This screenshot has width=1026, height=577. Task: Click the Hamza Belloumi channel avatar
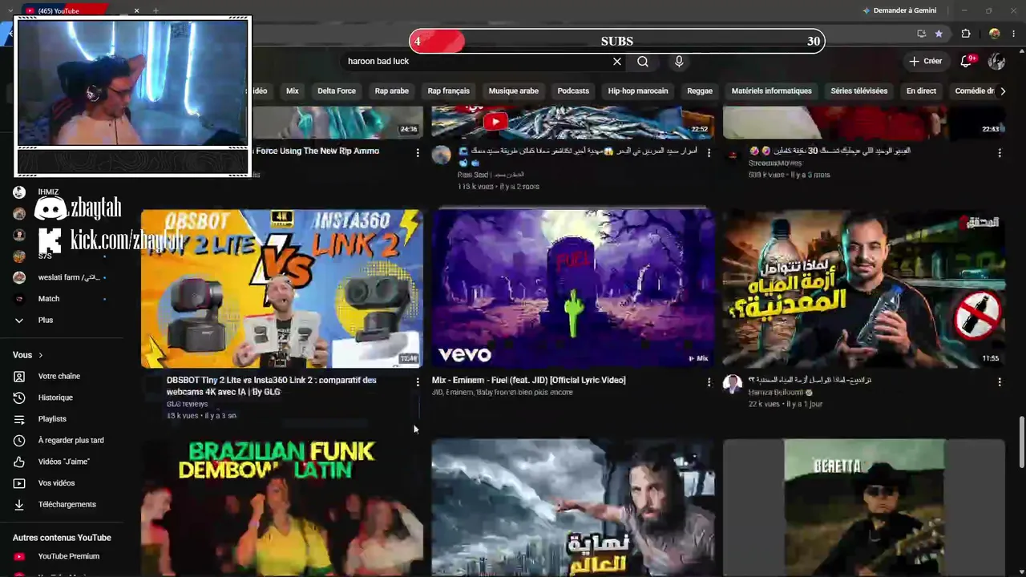click(733, 384)
